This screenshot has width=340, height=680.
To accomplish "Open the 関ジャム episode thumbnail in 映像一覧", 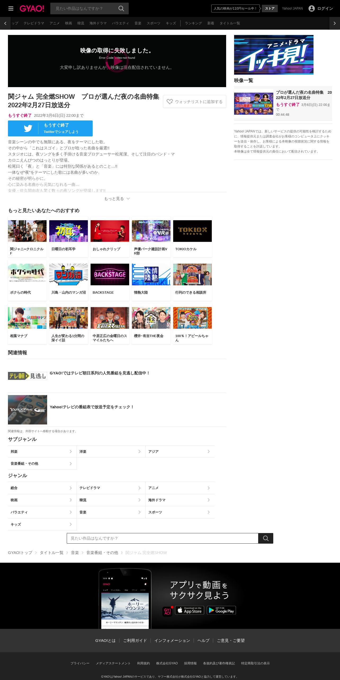I will click(254, 104).
